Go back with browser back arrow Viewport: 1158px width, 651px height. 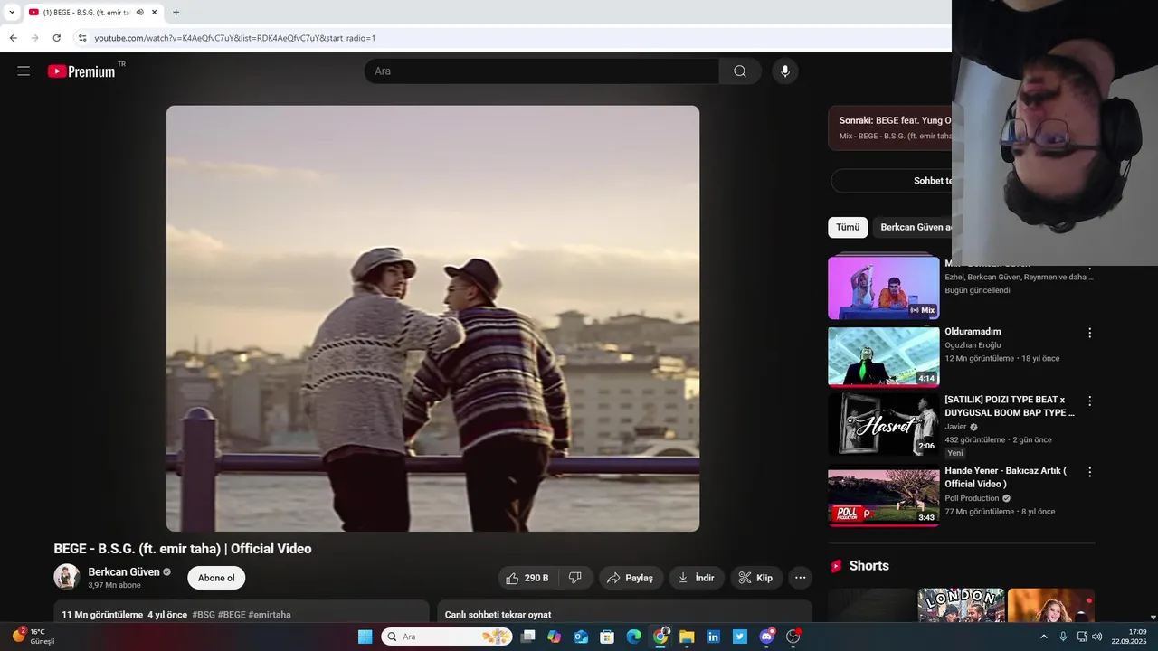pyautogui.click(x=13, y=38)
